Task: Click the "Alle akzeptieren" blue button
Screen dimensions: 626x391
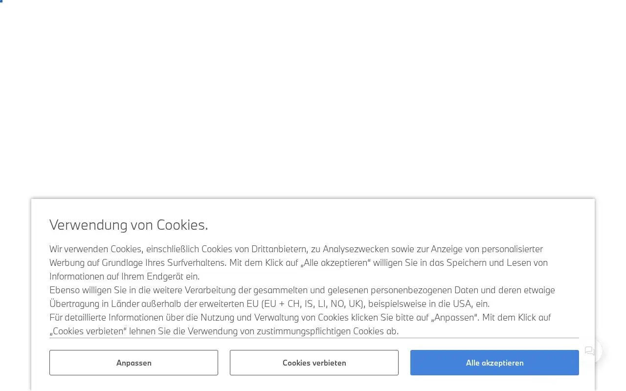Action: [494, 363]
